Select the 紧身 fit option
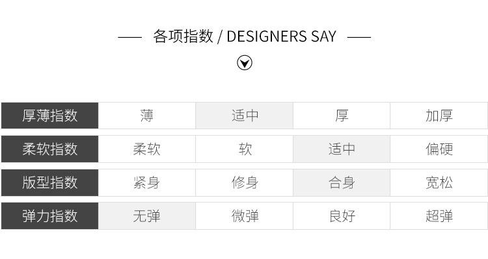The width and height of the screenshot is (488, 259). [147, 182]
